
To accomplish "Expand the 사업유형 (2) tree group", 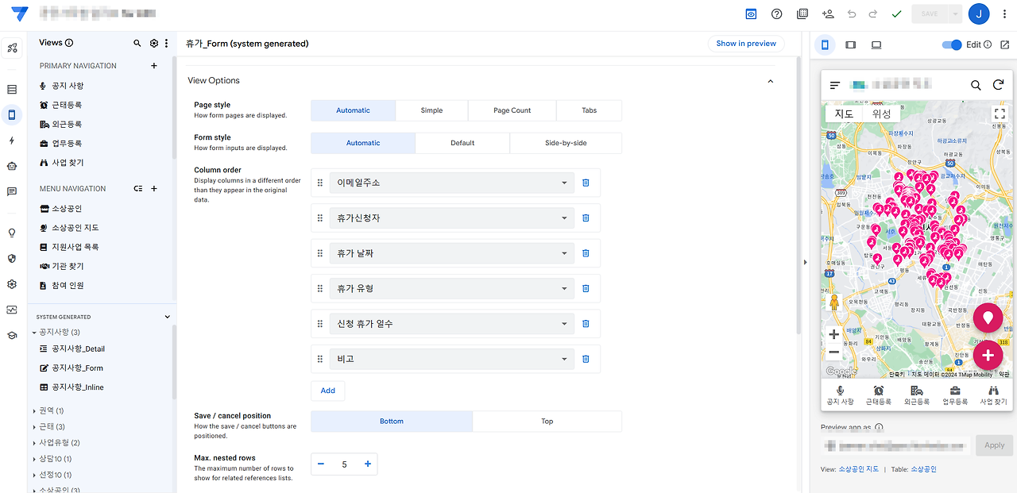I will point(34,442).
